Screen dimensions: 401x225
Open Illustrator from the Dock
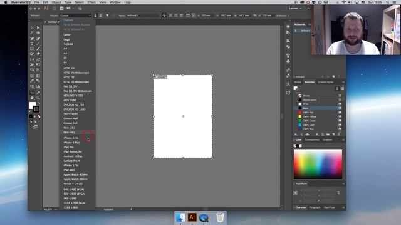click(192, 217)
